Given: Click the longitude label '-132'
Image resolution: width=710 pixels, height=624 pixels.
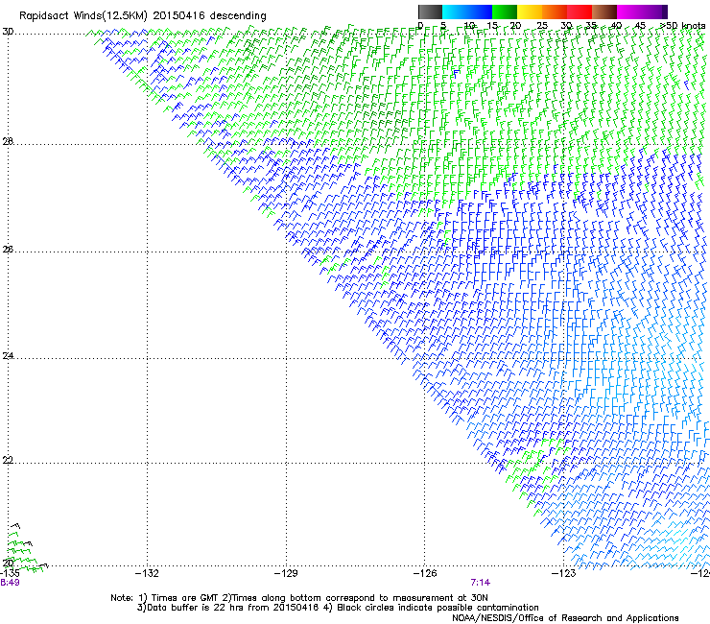Looking at the screenshot, I should [147, 573].
